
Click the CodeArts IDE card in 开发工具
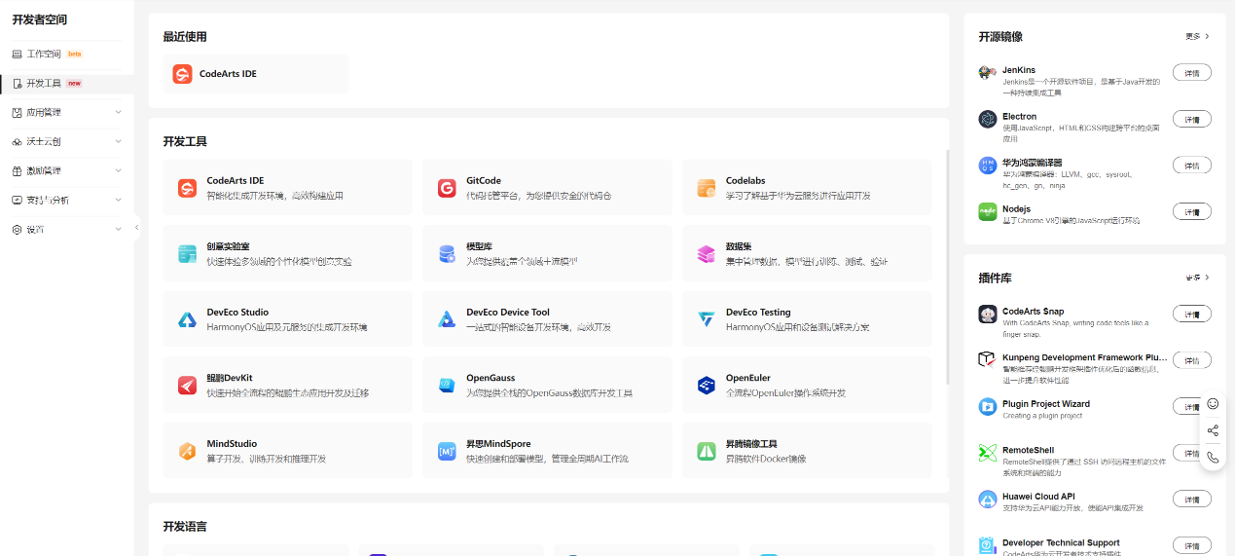click(288, 188)
